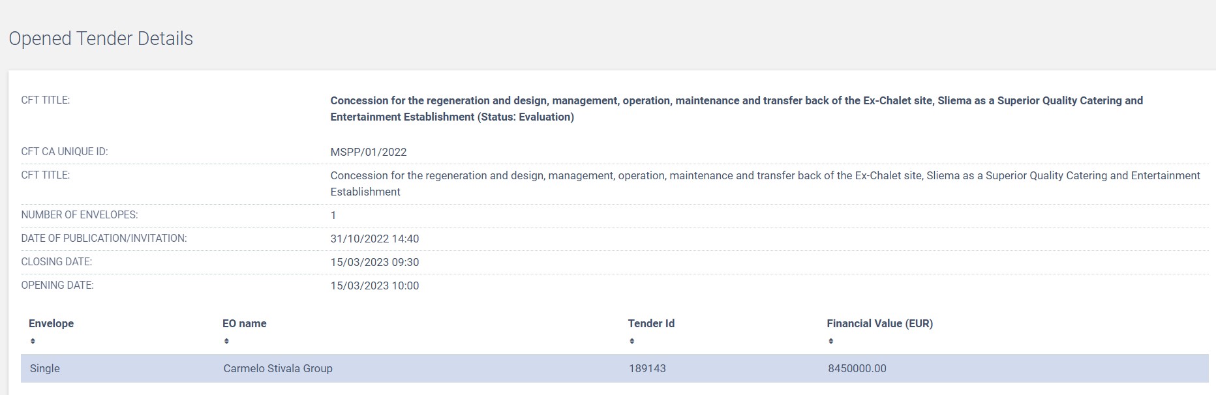Click the Financial Value (EUR) header text
This screenshot has width=1216, height=395.
point(879,323)
